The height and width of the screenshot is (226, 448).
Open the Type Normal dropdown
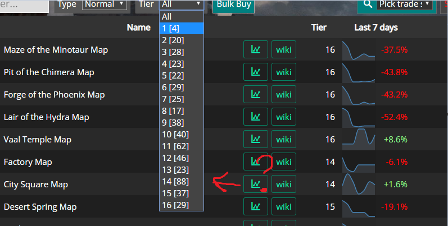pos(105,4)
